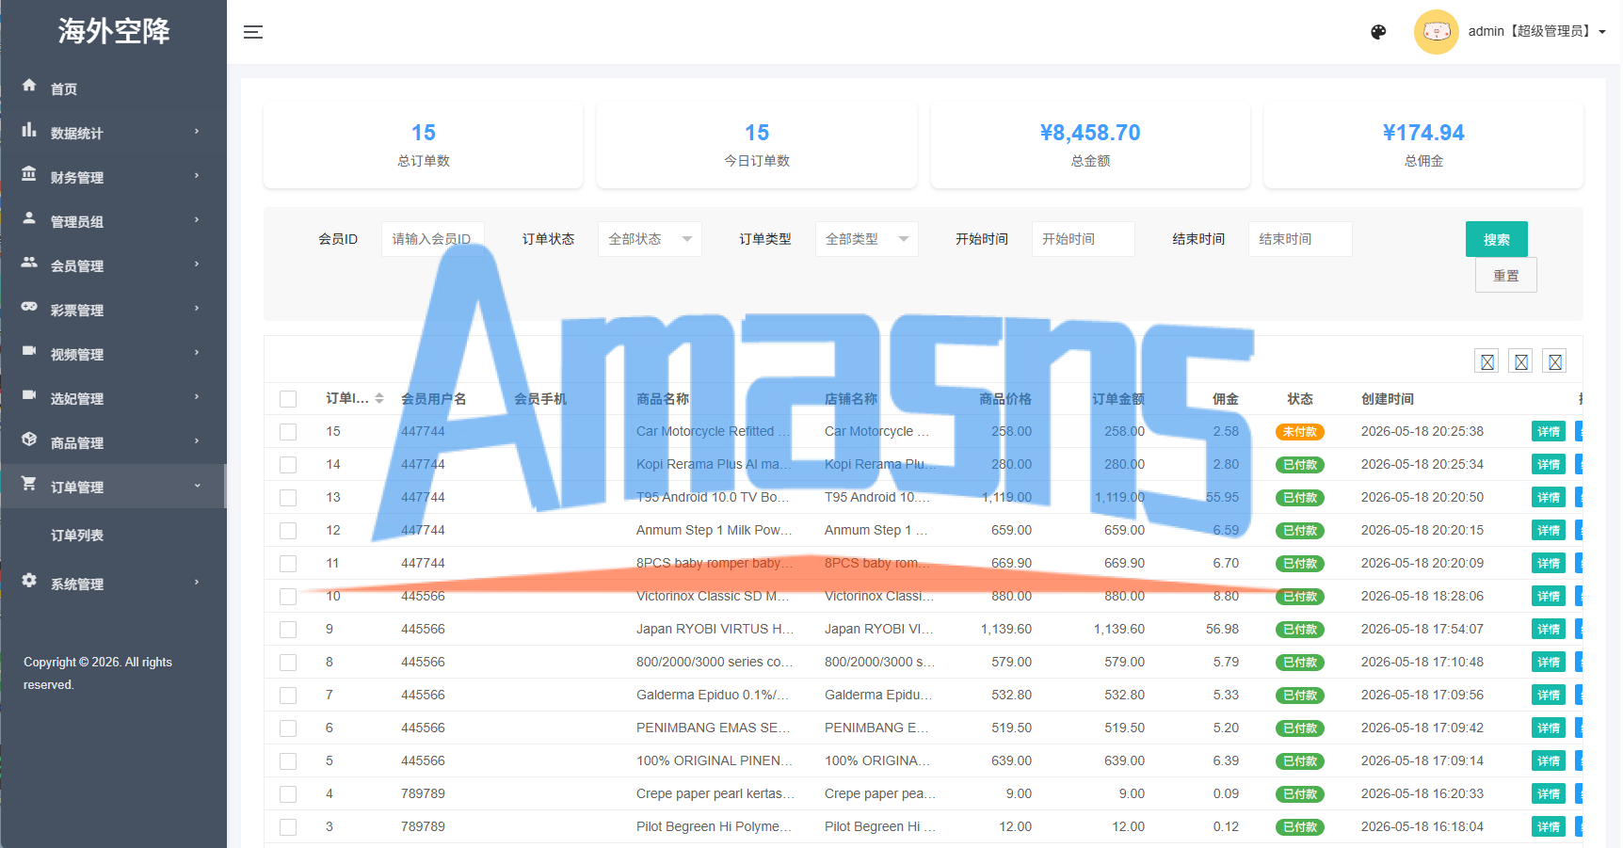The image size is (1623, 848).
Task: Click the first table toolbar icon
Action: point(1487,361)
